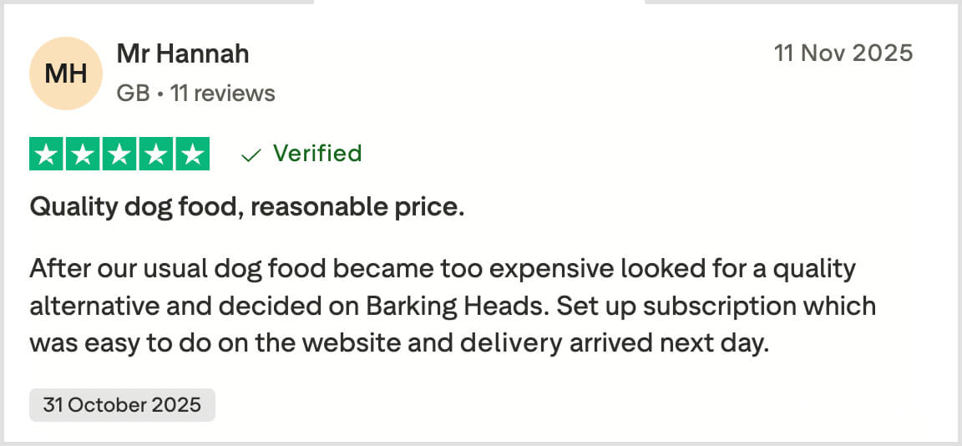Open the 'Quality dog food, reasonable price.' title
Viewport: 962px width, 446px height.
246,207
